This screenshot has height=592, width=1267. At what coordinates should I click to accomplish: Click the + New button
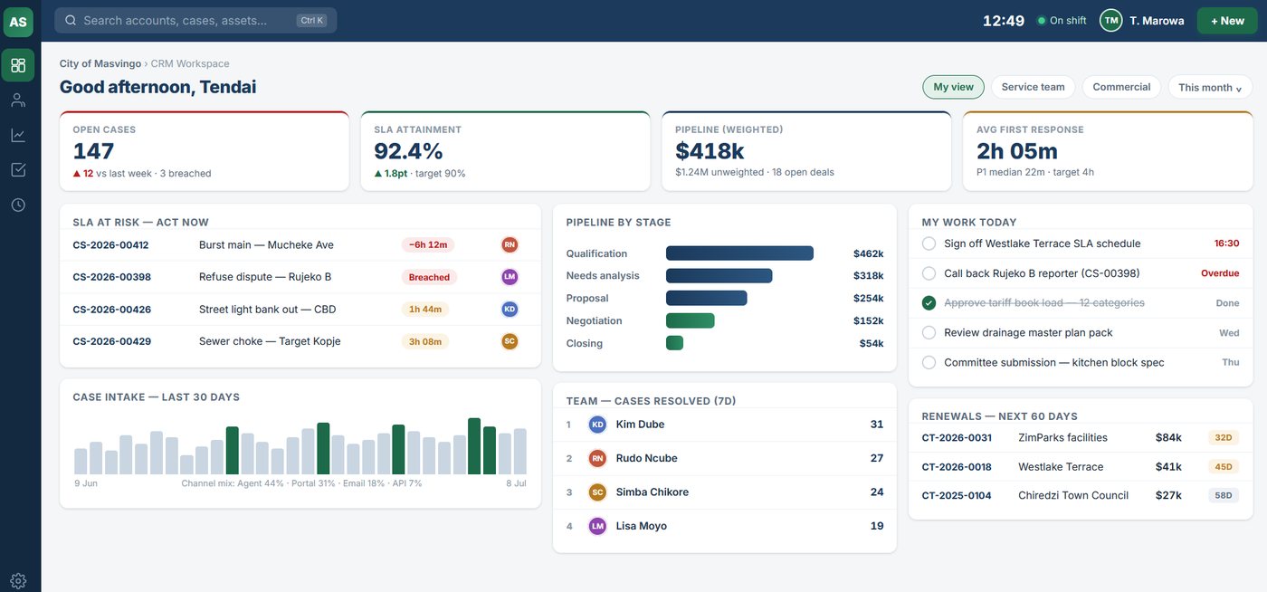[1227, 21]
